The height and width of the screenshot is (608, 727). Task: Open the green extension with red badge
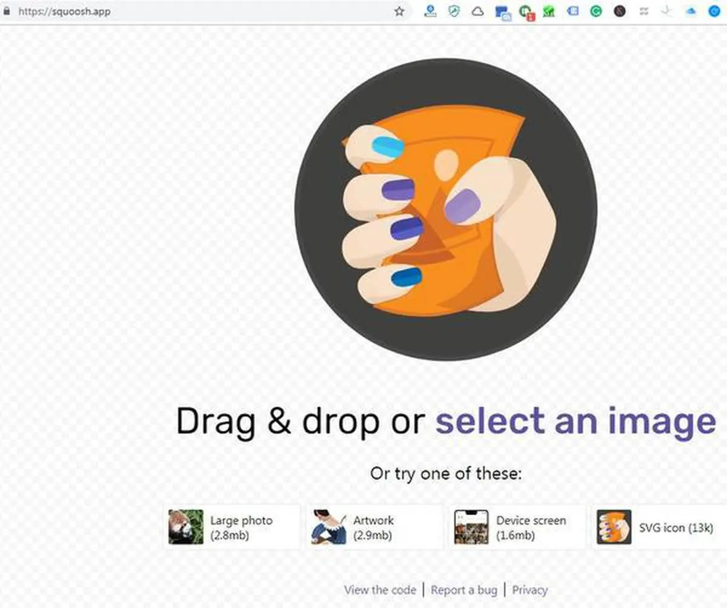(x=526, y=12)
